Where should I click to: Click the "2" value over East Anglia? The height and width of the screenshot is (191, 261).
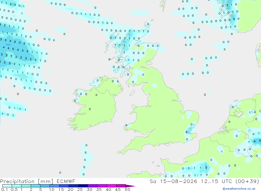[186, 132]
